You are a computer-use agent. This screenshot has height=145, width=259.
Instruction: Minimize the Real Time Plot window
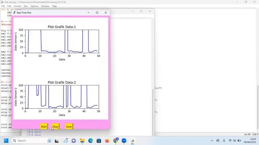click(x=89, y=12)
